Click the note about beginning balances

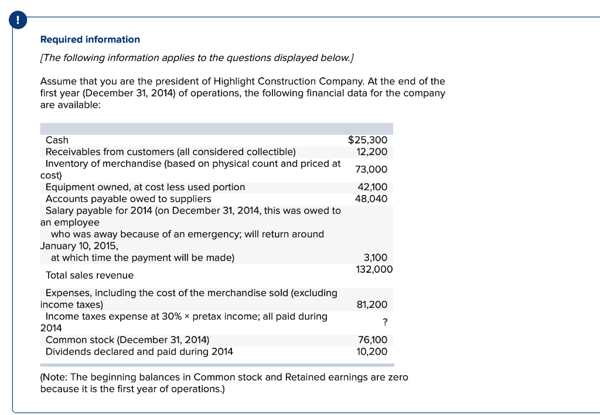pos(224,383)
